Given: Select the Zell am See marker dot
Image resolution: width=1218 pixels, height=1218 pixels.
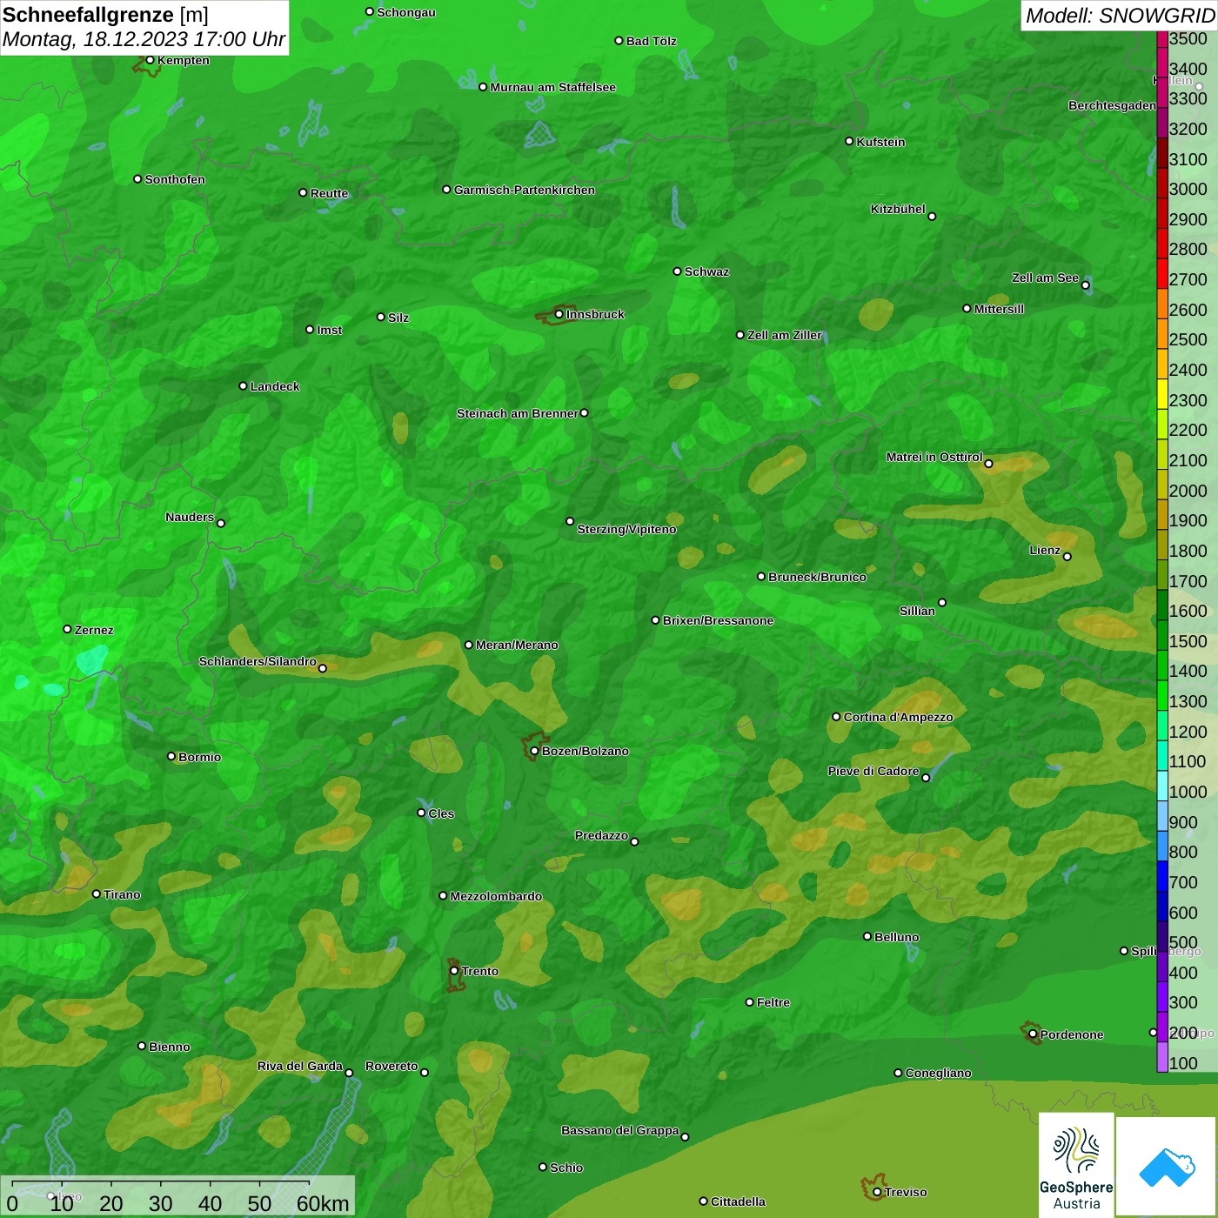Looking at the screenshot, I should pyautogui.click(x=1085, y=285).
